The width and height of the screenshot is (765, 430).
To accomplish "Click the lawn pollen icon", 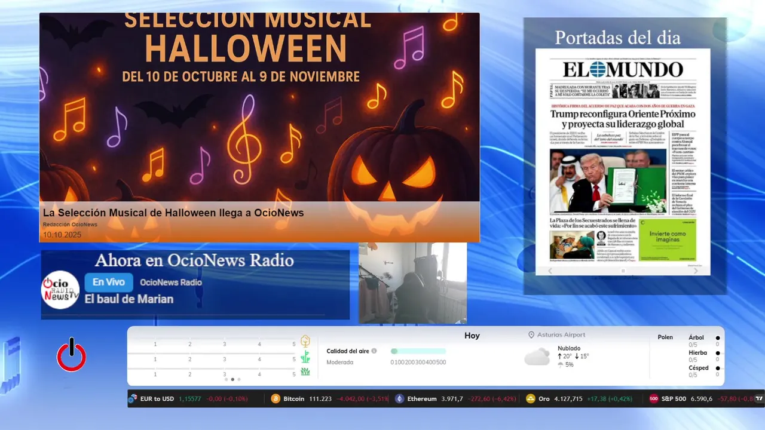I will coord(305,372).
